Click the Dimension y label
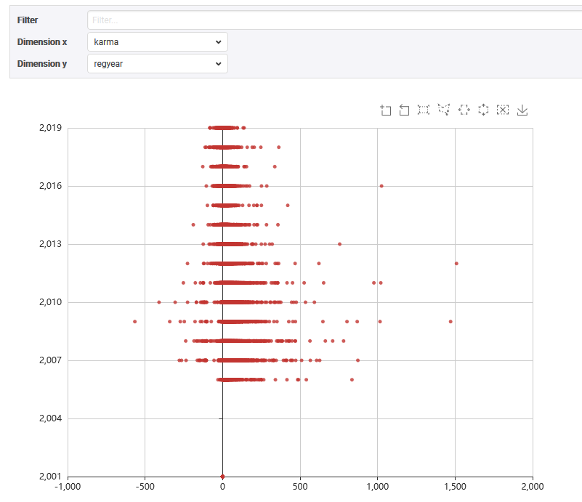Image resolution: width=582 pixels, height=502 pixels. 42,64
